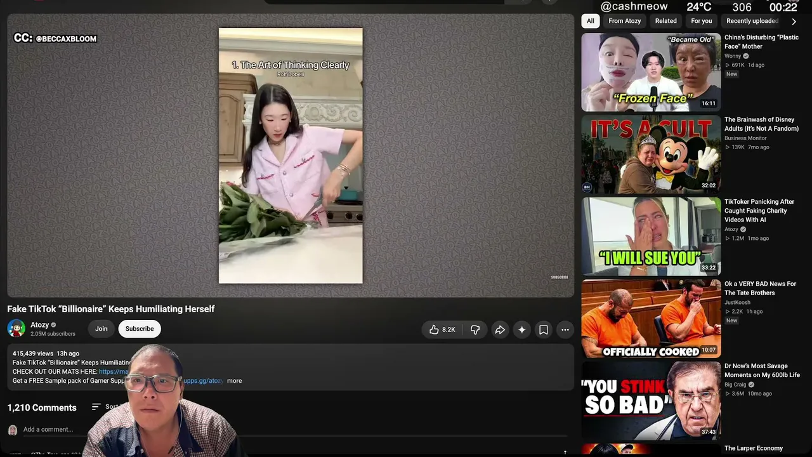Open "TikToker Panicking After Caught Faking Charity" title
This screenshot has width=812, height=457.
[x=759, y=211]
